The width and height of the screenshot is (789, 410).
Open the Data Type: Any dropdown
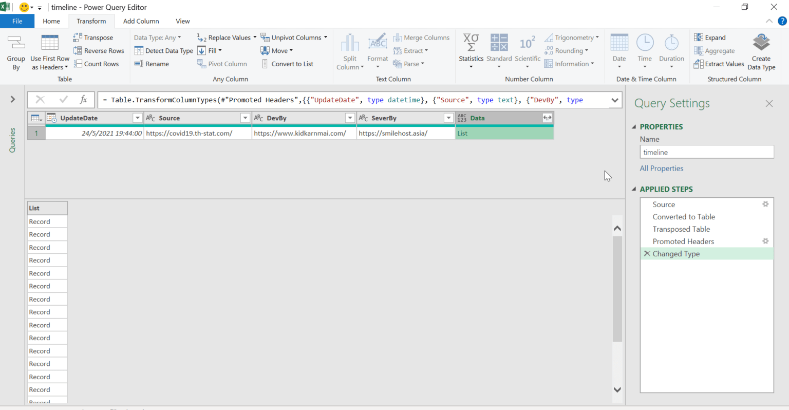tap(158, 37)
